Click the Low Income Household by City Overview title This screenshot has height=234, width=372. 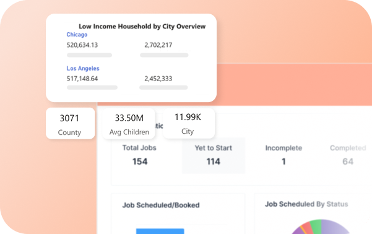[x=142, y=27]
